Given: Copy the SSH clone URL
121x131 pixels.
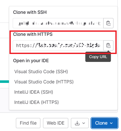Looking at the screenshot, I should 108,23.
